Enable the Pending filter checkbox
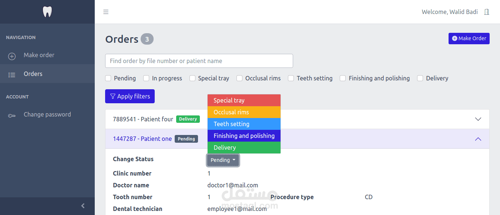Image resolution: width=500 pixels, height=215 pixels. point(108,78)
